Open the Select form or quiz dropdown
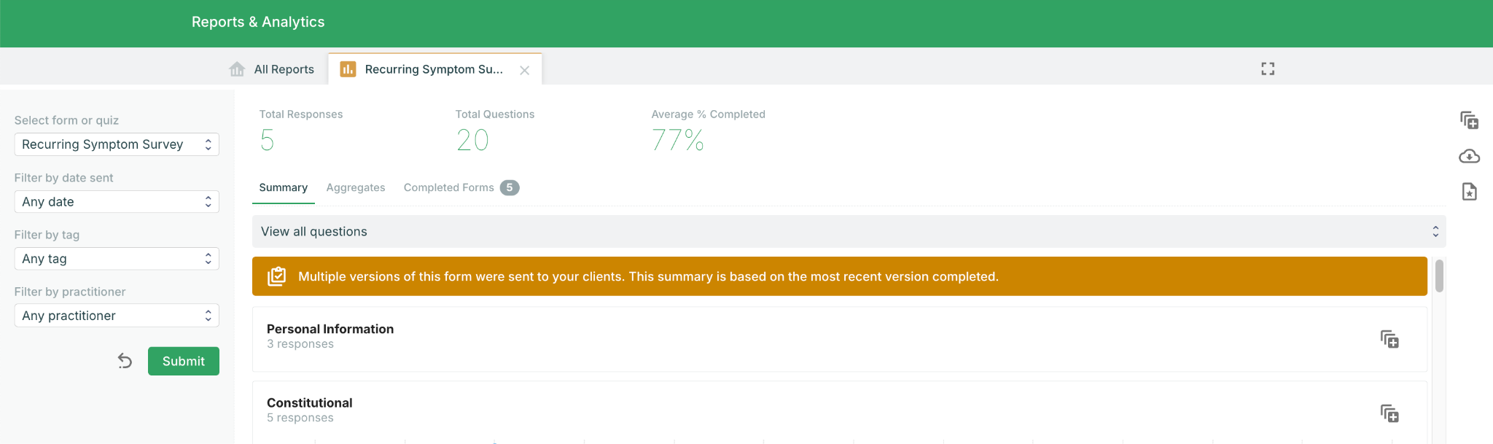 (117, 144)
